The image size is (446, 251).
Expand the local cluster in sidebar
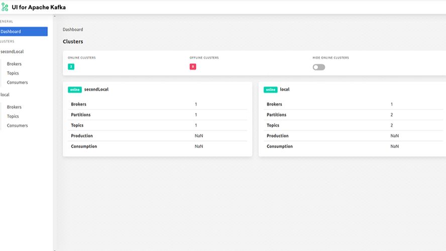click(5, 95)
